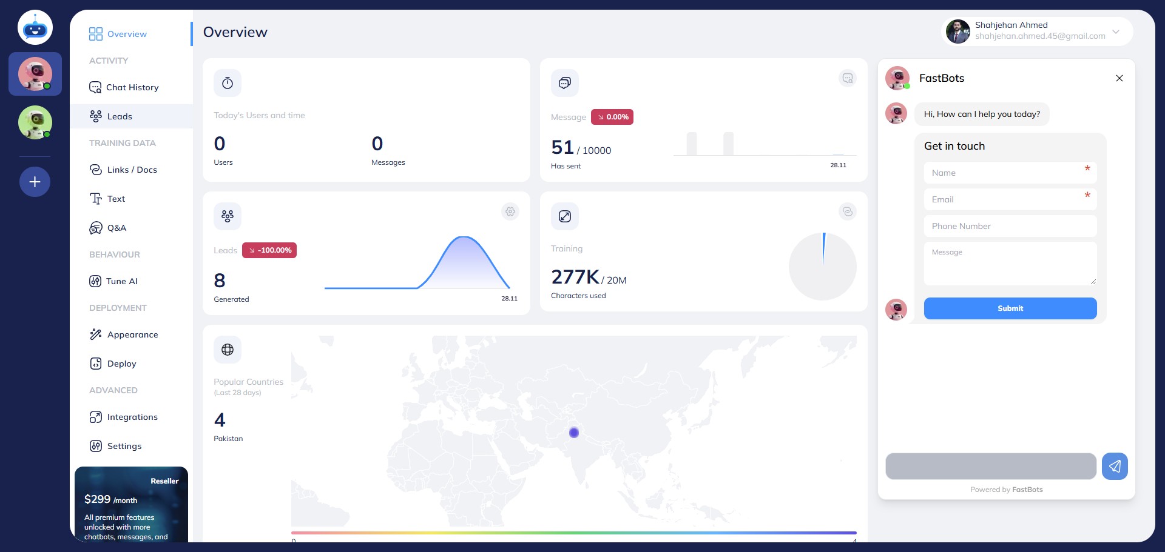Click the rainbow color scale bar below map
1165x552 pixels.
pos(573,533)
